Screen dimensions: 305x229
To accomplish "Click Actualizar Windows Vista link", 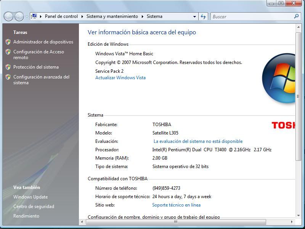I will click(x=120, y=78).
